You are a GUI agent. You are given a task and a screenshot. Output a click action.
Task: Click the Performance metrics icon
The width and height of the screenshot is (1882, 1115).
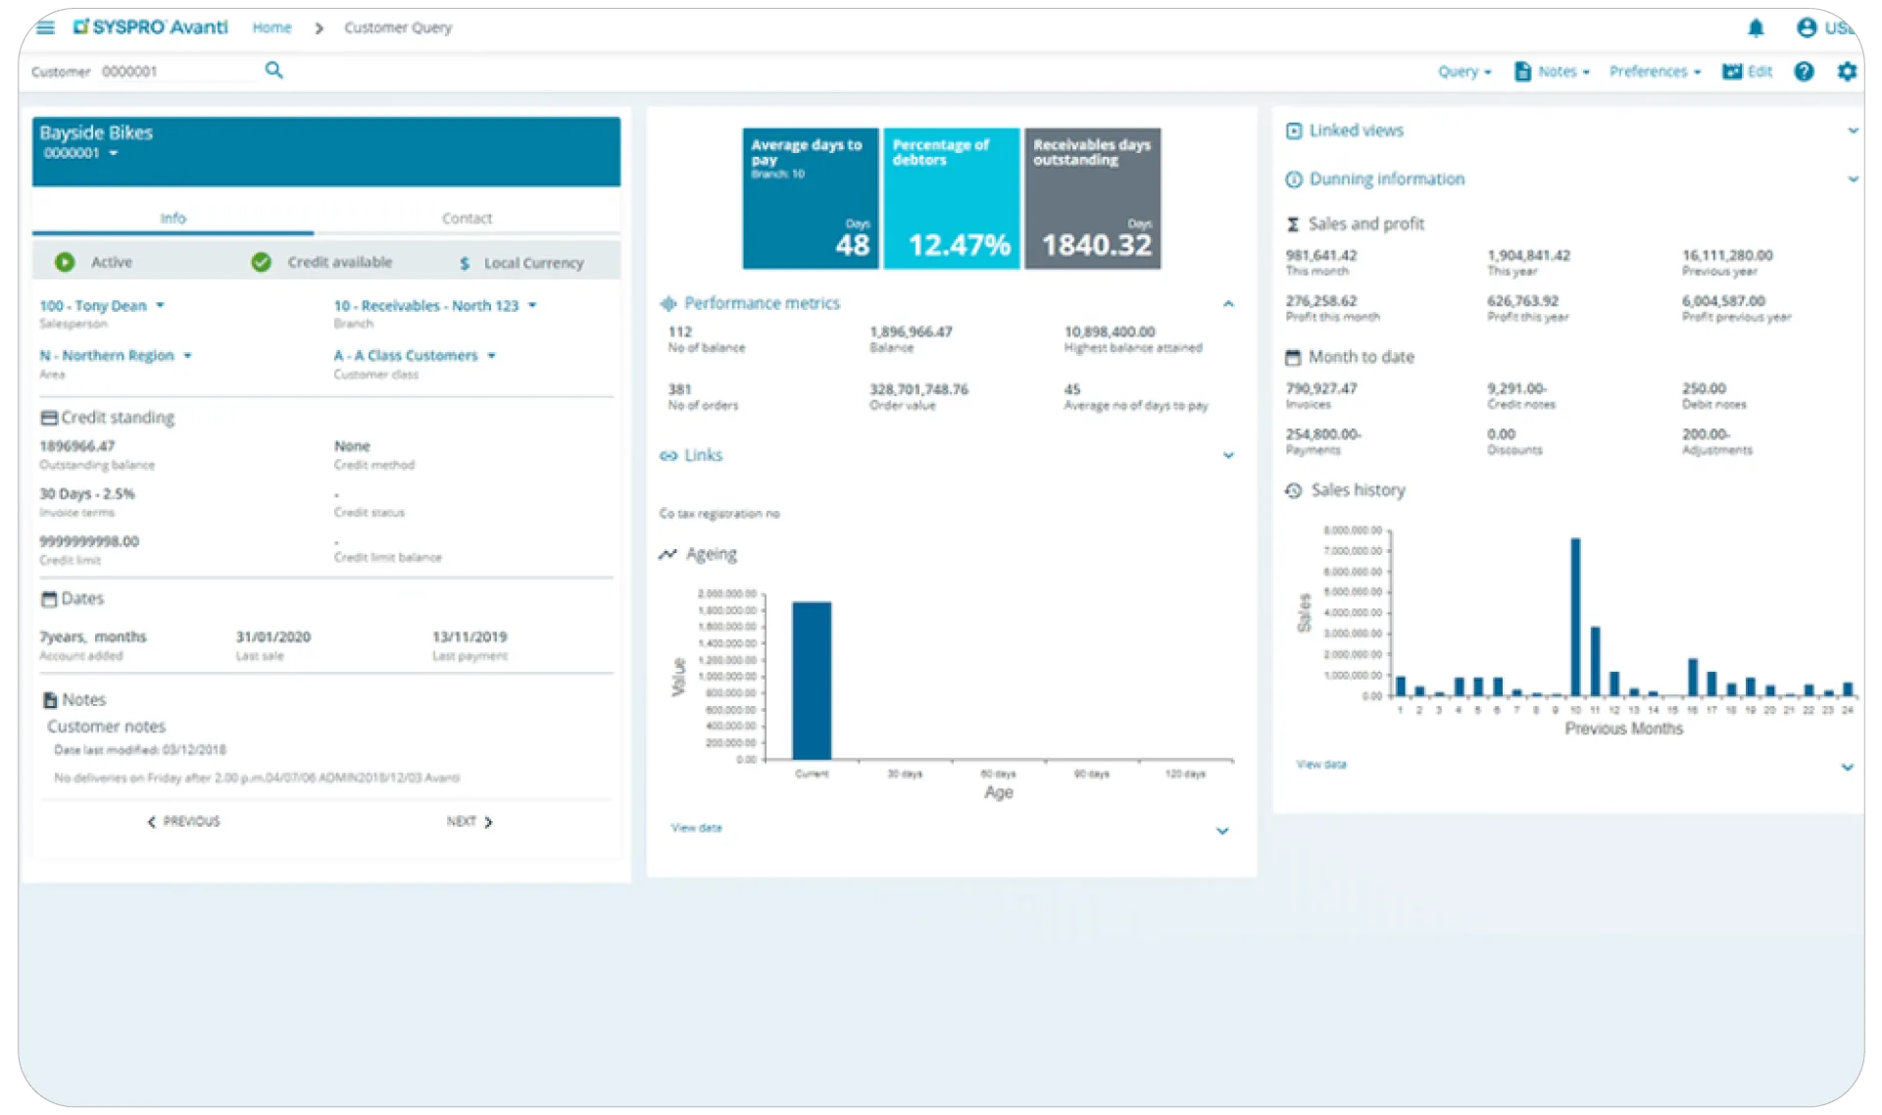(x=669, y=303)
